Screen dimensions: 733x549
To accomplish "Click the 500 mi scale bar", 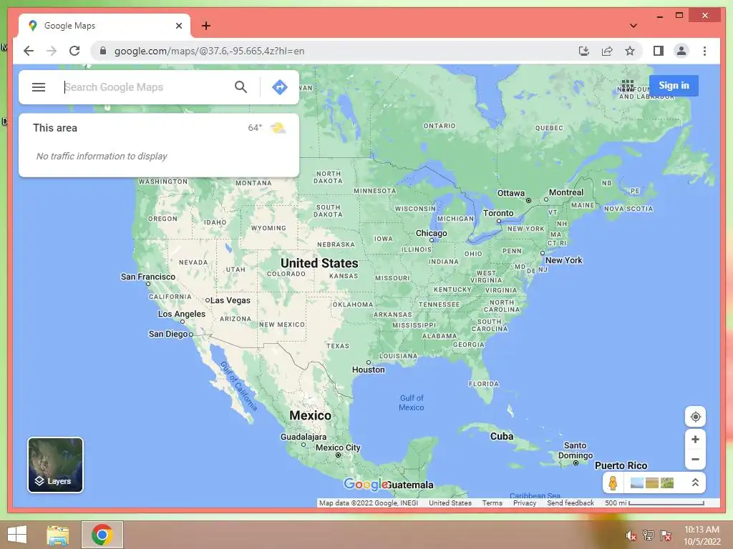I will coord(654,503).
